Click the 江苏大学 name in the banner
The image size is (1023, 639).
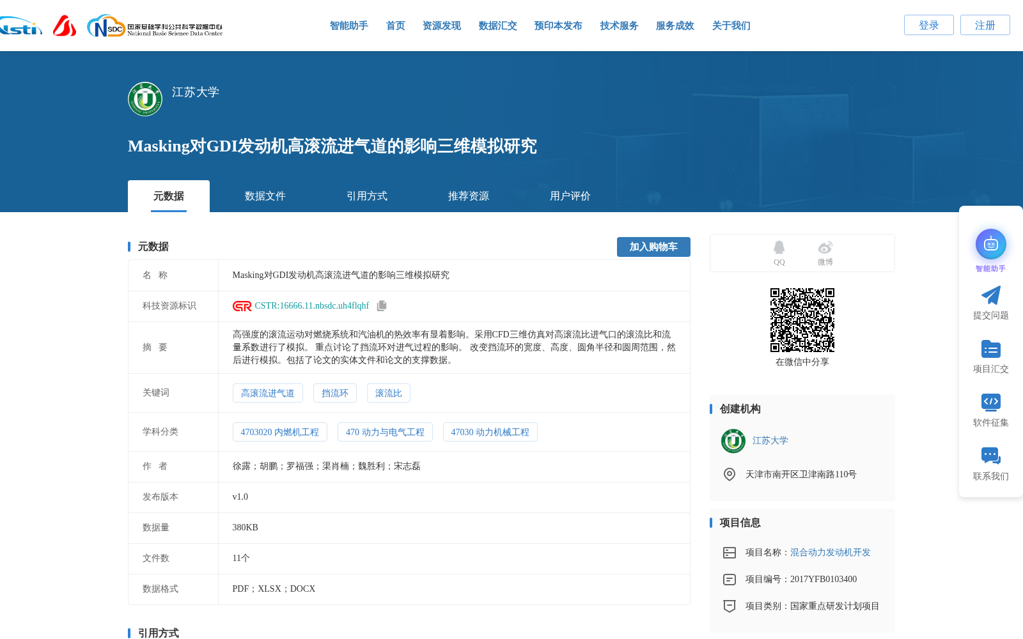(196, 92)
